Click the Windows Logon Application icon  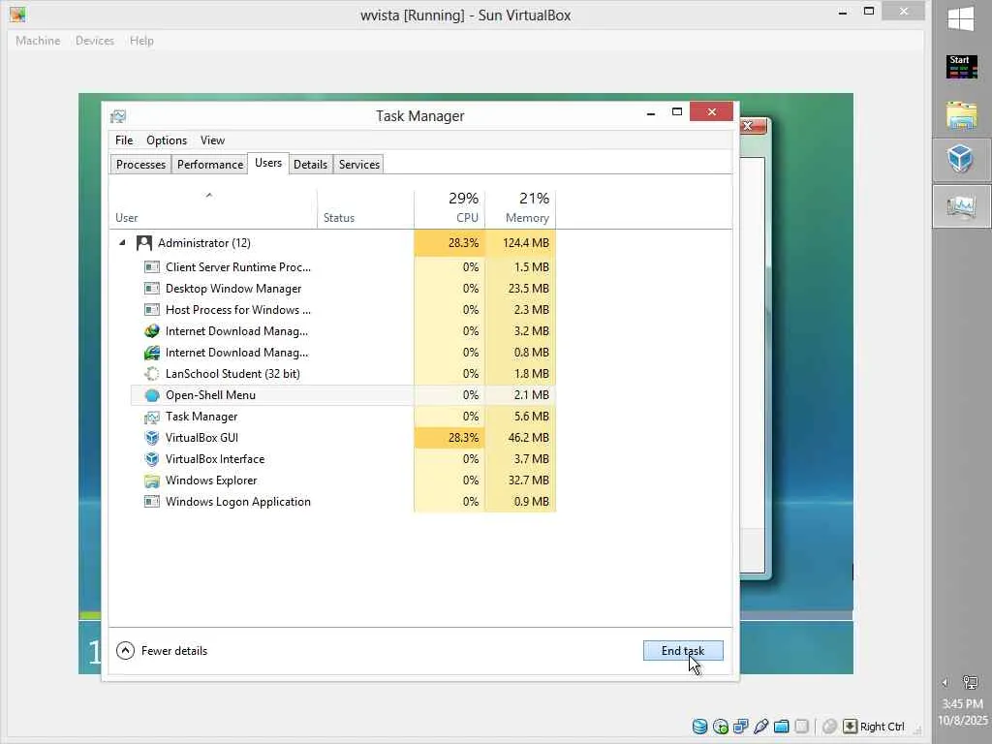coord(152,502)
